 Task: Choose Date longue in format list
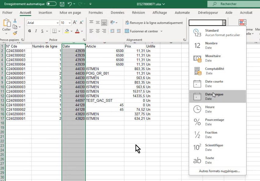pos(217,96)
